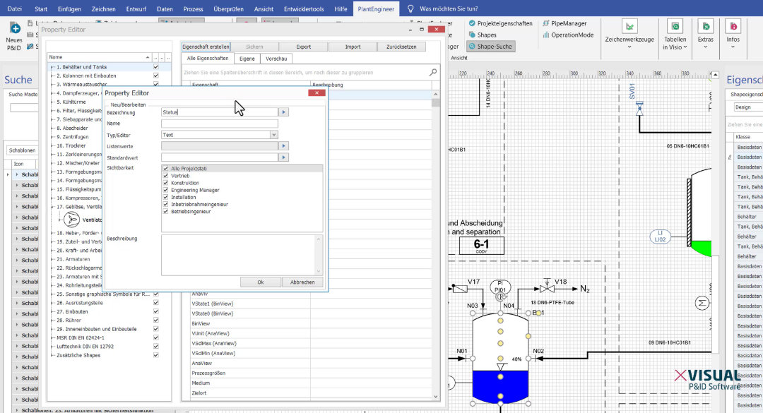
Task: Activate OperationMode in the ribbon
Action: pyautogui.click(x=568, y=35)
